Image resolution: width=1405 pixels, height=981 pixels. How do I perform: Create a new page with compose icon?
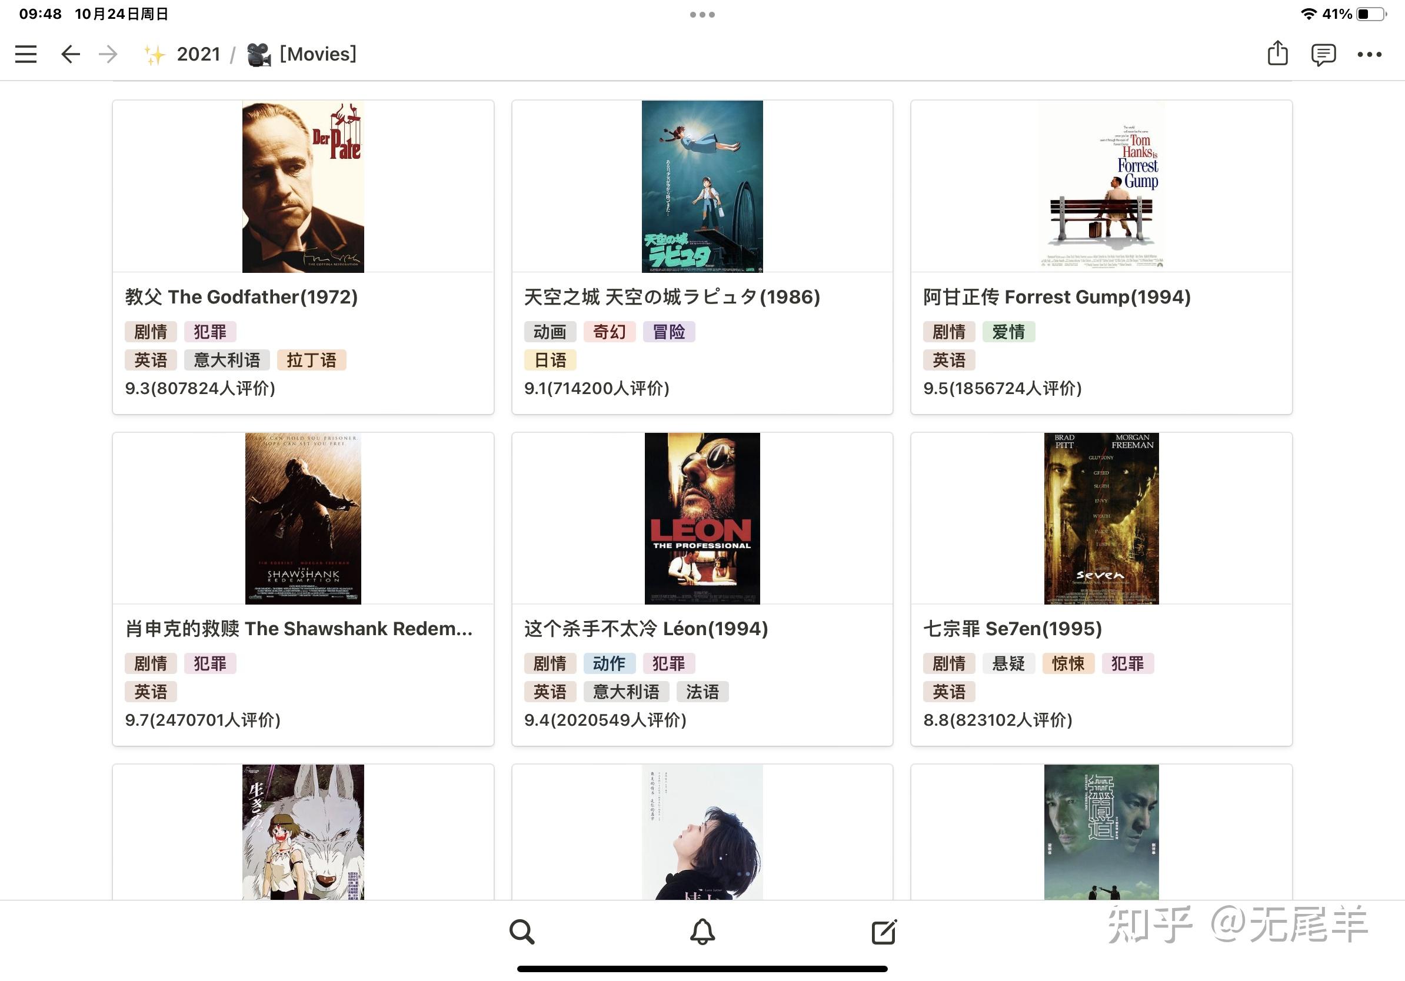(x=884, y=932)
